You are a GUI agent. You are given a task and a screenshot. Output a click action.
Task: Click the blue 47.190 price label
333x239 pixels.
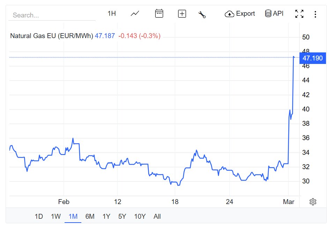coord(313,58)
